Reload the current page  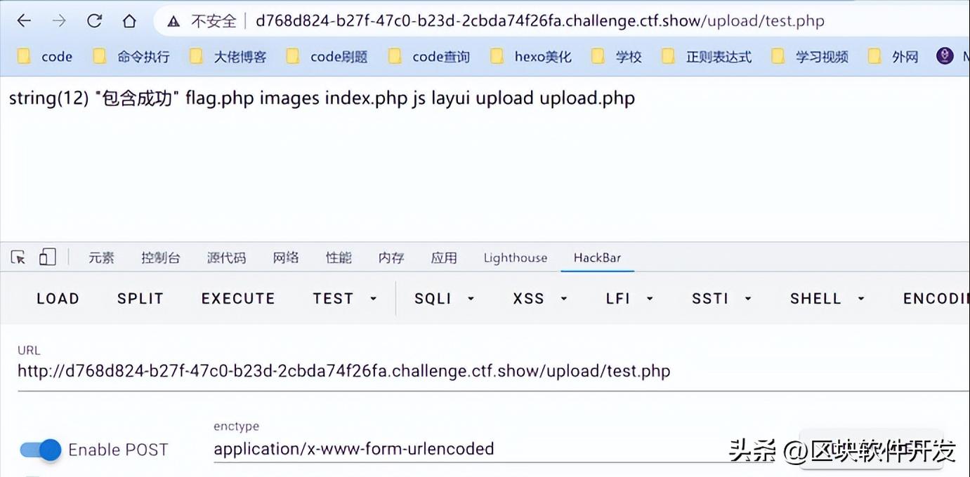click(94, 21)
